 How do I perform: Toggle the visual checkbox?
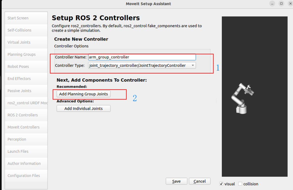point(221,184)
